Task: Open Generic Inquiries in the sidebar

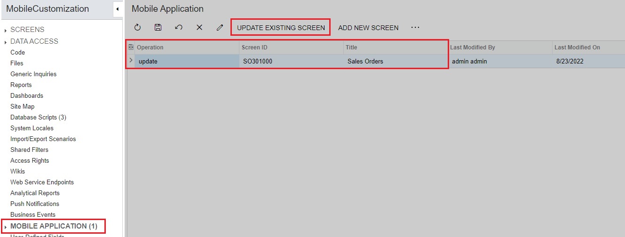Action: tap(33, 74)
